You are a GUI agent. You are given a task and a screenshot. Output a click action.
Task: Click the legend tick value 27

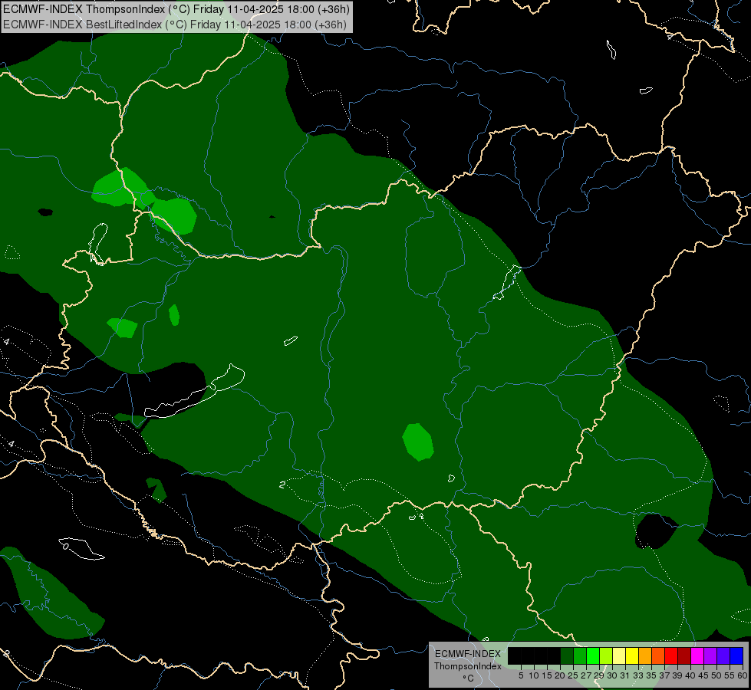pyautogui.click(x=586, y=675)
